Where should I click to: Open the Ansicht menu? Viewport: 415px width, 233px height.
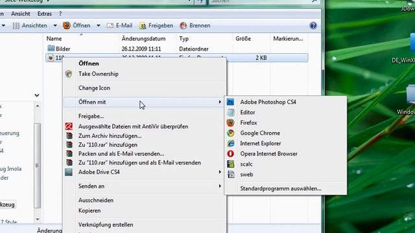21,14
